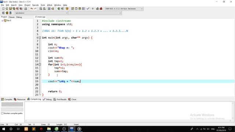Click the Go to function toolbar icon
This screenshot has width=235, height=132.
pos(49,9)
